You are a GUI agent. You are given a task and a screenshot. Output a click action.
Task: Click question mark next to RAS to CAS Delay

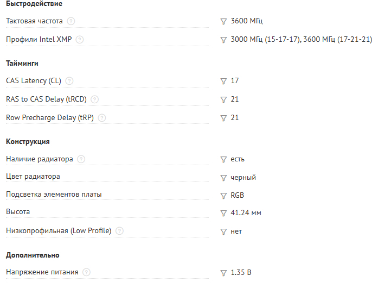point(95,99)
